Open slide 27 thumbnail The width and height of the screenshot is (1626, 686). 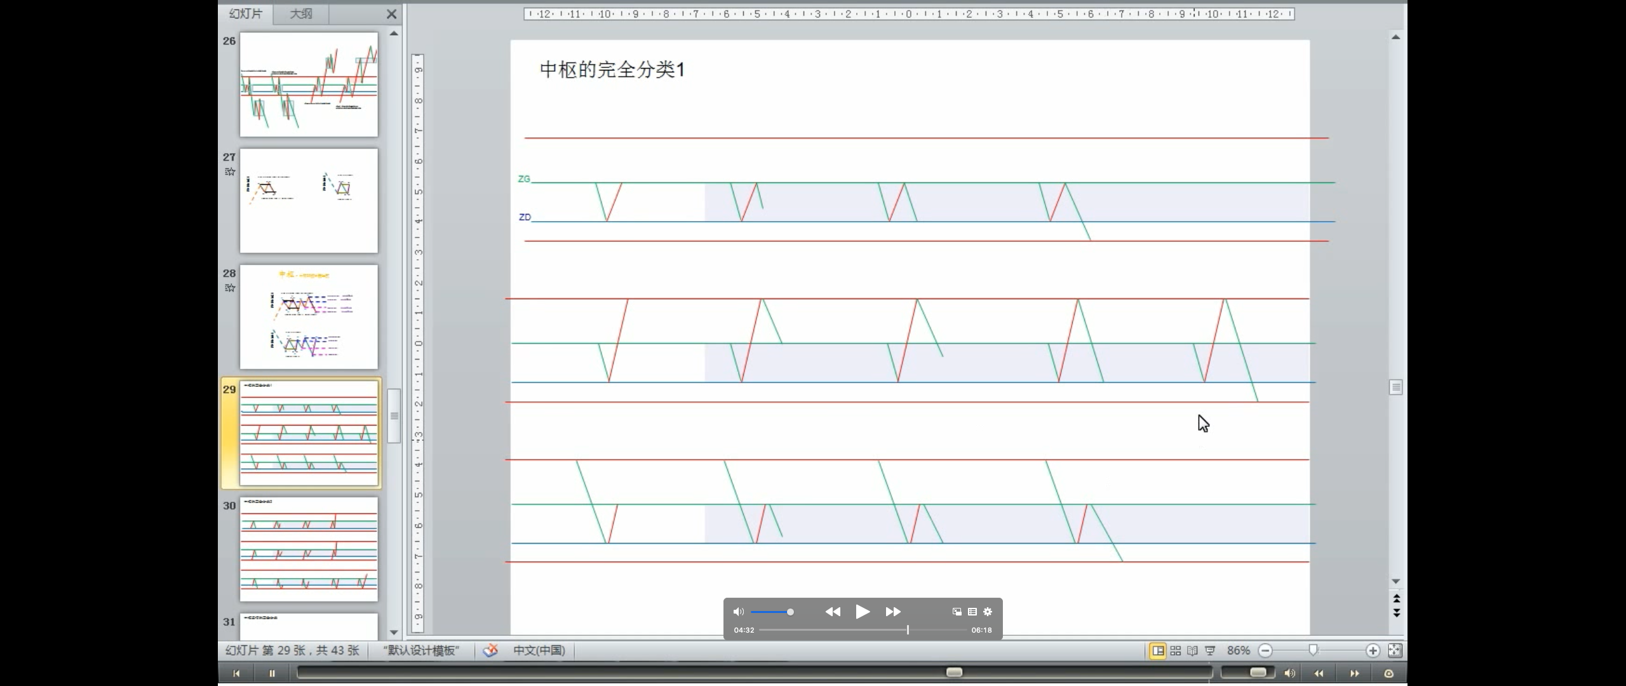coord(309,201)
